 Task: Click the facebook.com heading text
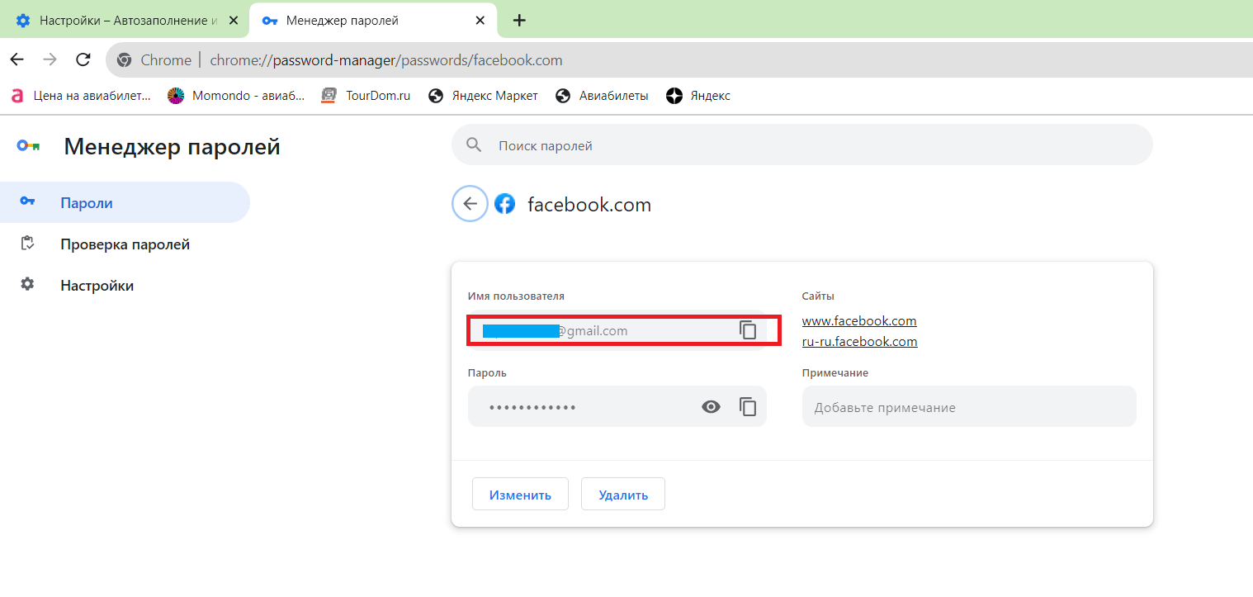pyautogui.click(x=589, y=205)
